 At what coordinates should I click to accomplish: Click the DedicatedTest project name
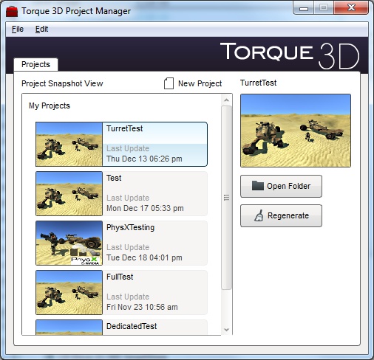(132, 326)
